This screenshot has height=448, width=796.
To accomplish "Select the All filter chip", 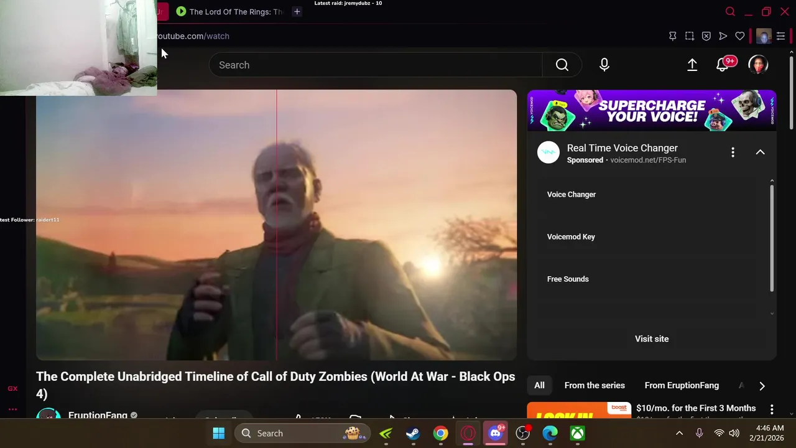I will click(539, 386).
